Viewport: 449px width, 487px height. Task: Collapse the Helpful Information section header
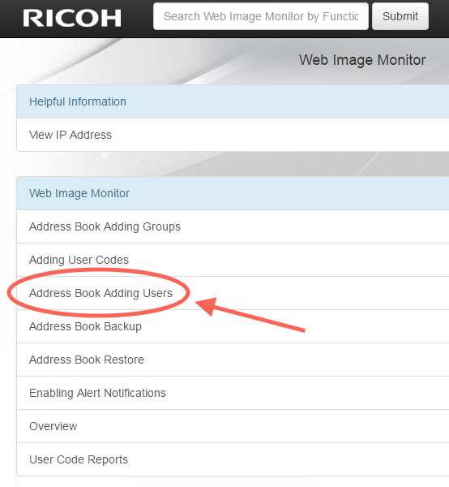[233, 101]
